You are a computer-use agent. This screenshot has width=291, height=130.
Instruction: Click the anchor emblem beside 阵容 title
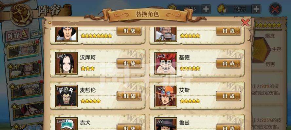(22, 14)
